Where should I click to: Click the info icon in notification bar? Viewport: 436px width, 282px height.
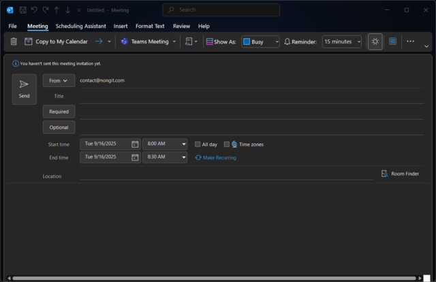coord(16,63)
